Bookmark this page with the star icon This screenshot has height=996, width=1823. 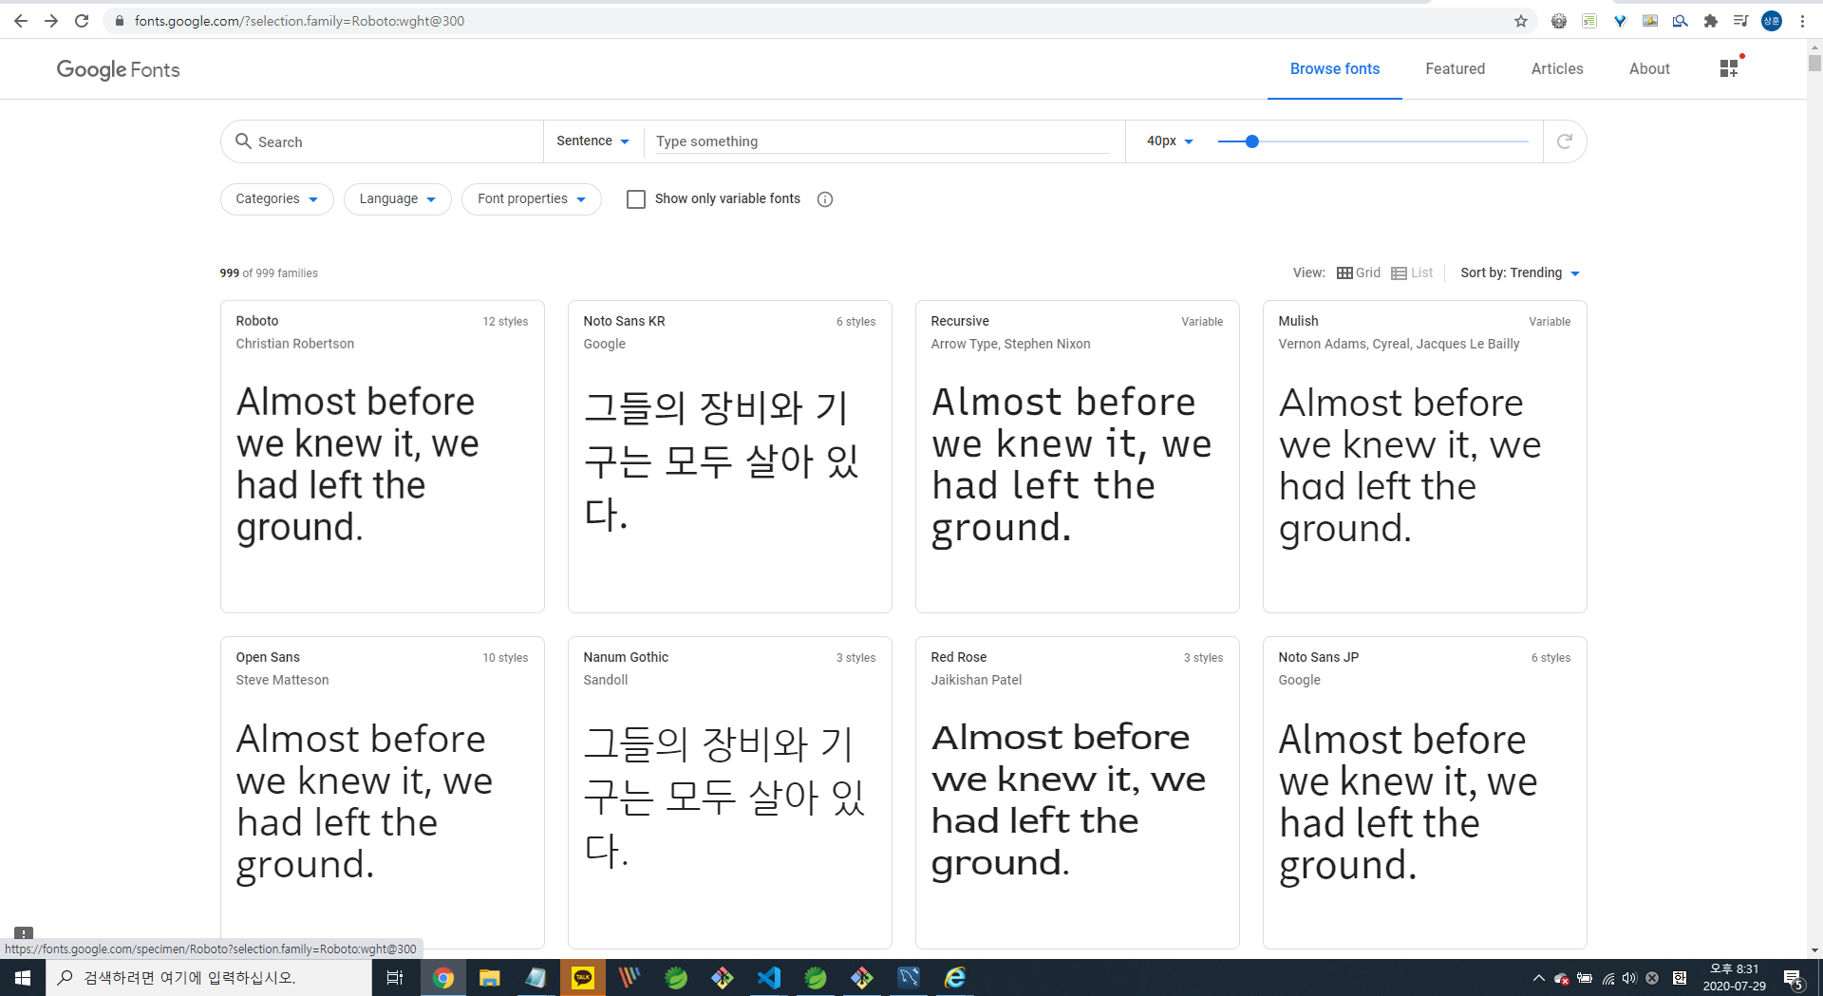point(1521,21)
